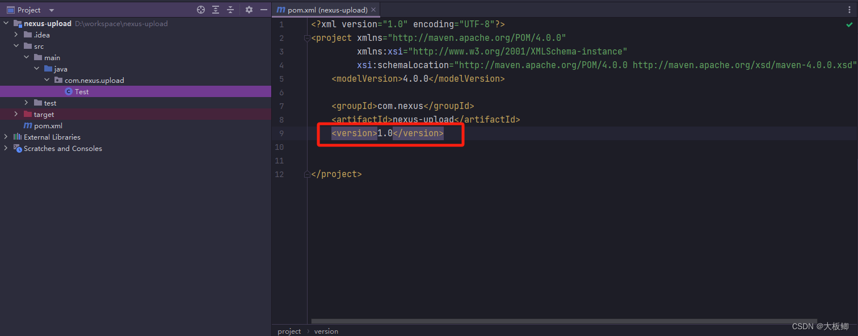Collapse the com.nexus.upload package

(x=47, y=80)
